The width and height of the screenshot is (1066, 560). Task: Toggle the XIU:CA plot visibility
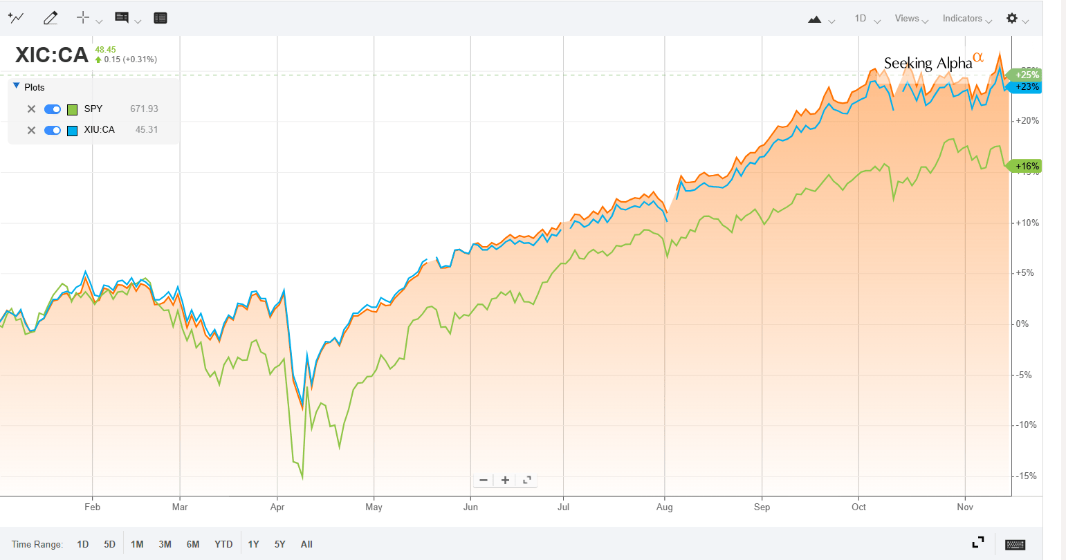[x=53, y=130]
